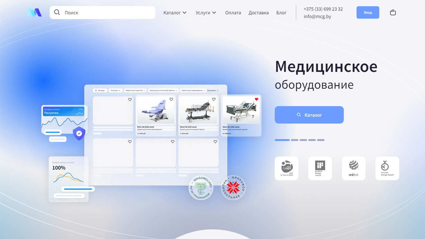Go to the Доставка page
Image resolution: width=425 pixels, height=239 pixels.
259,13
